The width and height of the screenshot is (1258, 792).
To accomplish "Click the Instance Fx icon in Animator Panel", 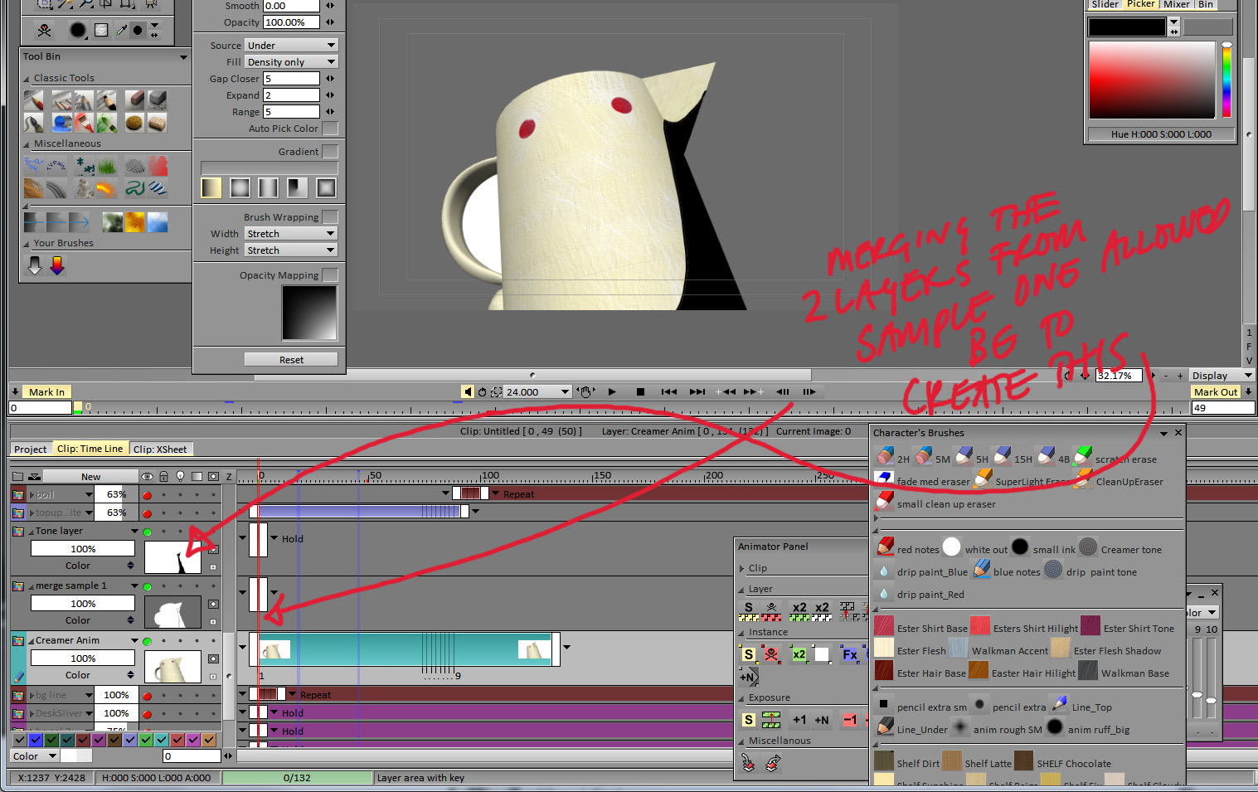I will point(850,654).
